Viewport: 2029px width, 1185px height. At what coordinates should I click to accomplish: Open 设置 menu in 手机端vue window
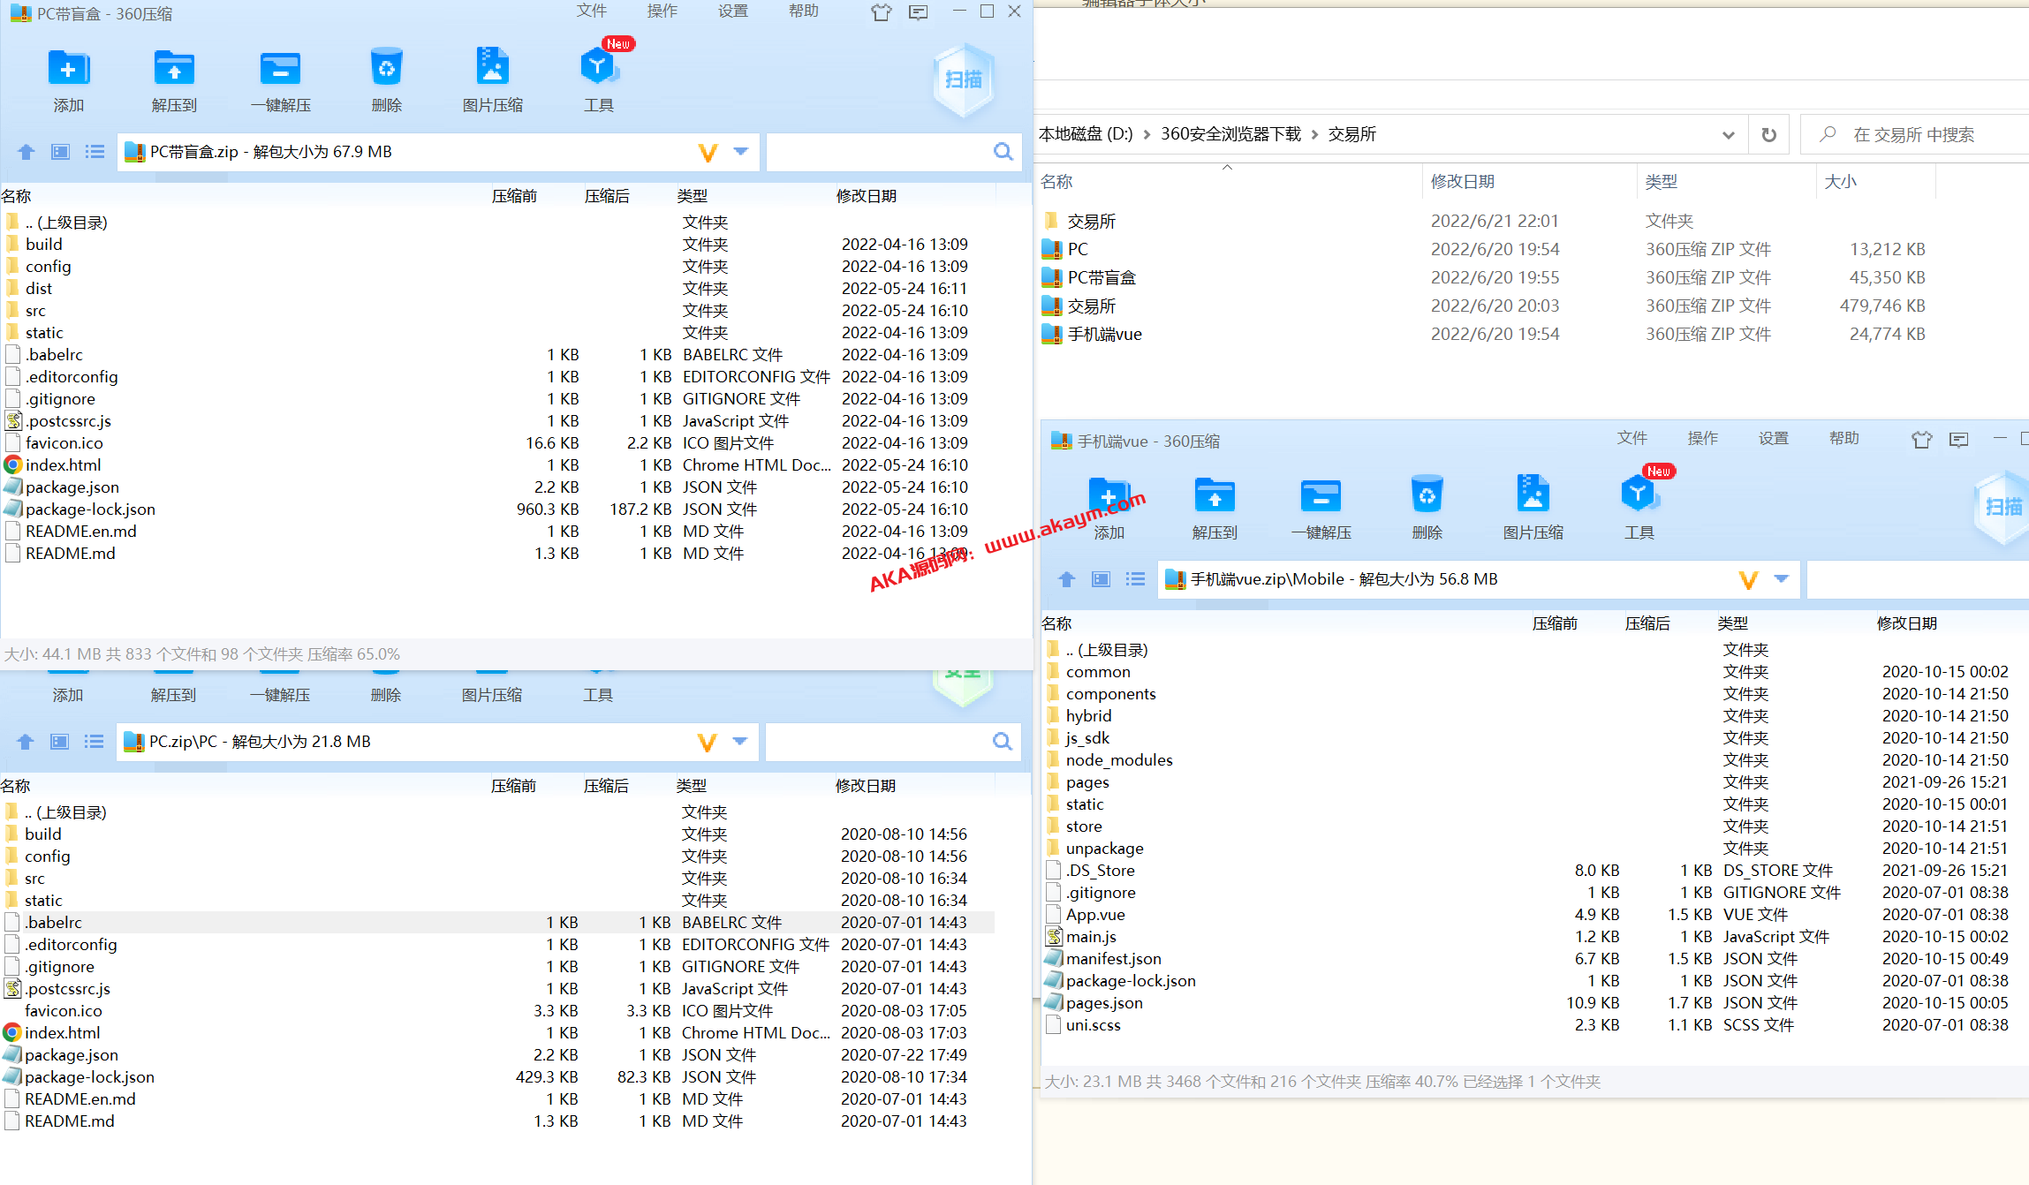1773,439
